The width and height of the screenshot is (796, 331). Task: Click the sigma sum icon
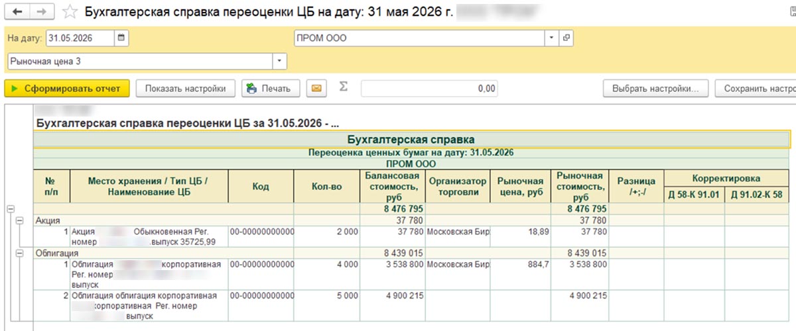[x=344, y=87]
